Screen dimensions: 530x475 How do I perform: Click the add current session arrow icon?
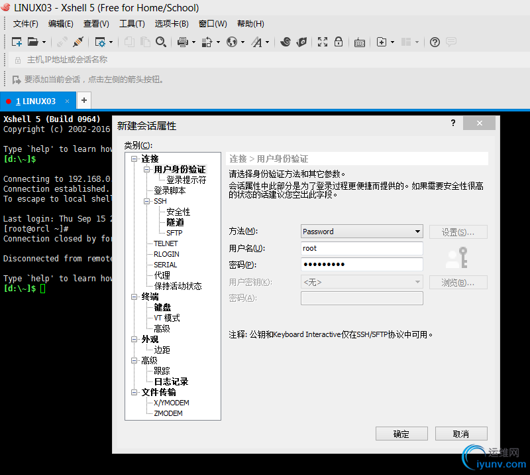(x=16, y=80)
